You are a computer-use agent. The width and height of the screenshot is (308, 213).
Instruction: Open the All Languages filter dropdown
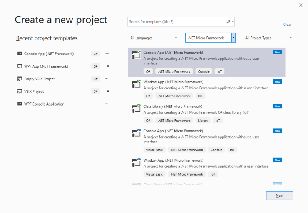coord(154,38)
